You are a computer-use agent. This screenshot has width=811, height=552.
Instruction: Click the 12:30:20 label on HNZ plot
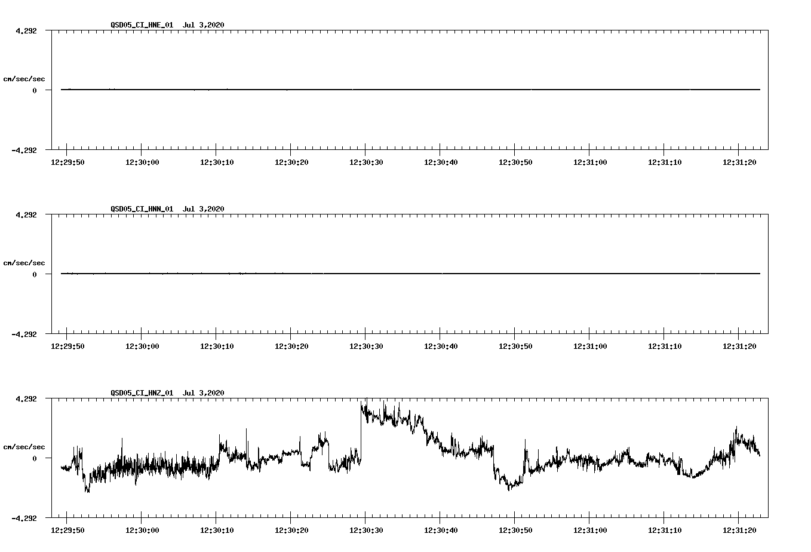coord(291,530)
